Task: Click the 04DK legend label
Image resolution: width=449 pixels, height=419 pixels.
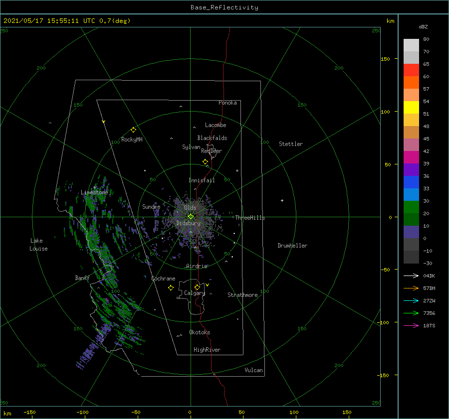Action: pyautogui.click(x=429, y=276)
